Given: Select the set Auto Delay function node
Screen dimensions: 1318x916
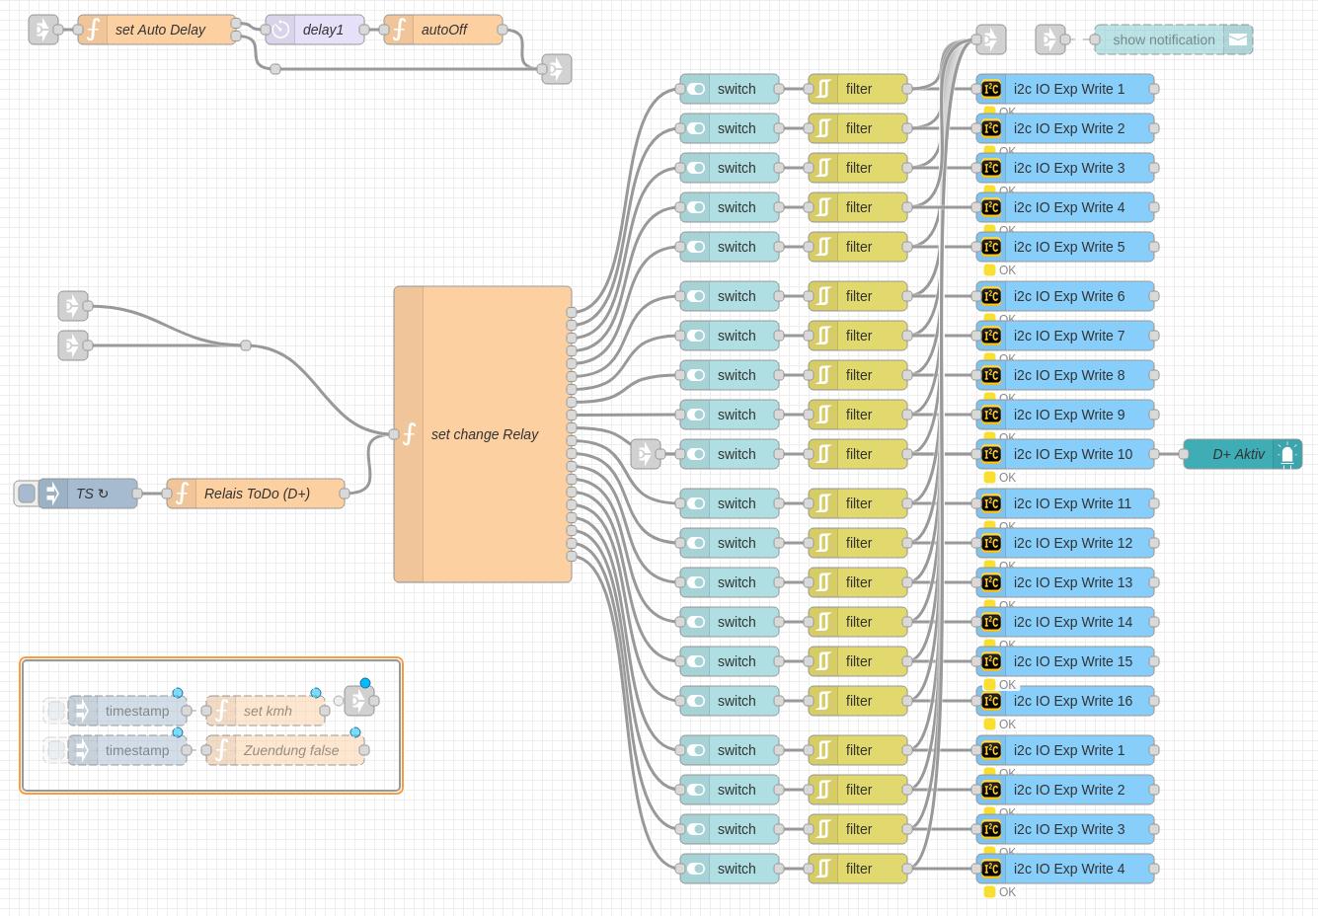Looking at the screenshot, I should point(160,30).
